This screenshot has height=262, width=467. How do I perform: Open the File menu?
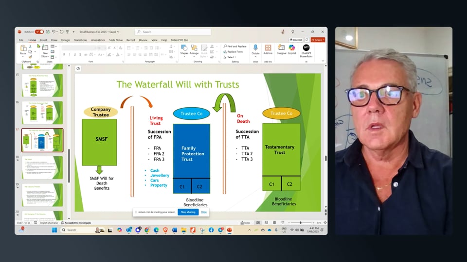coord(21,40)
